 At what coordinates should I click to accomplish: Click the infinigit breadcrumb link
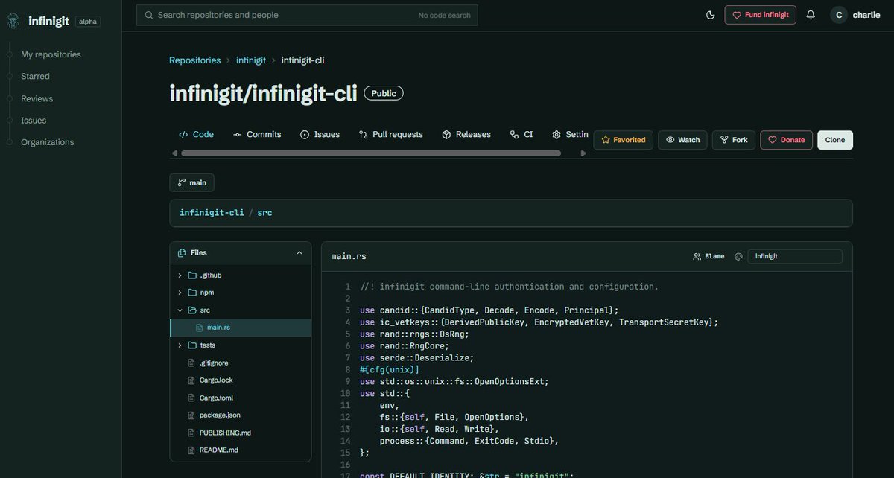click(x=251, y=60)
